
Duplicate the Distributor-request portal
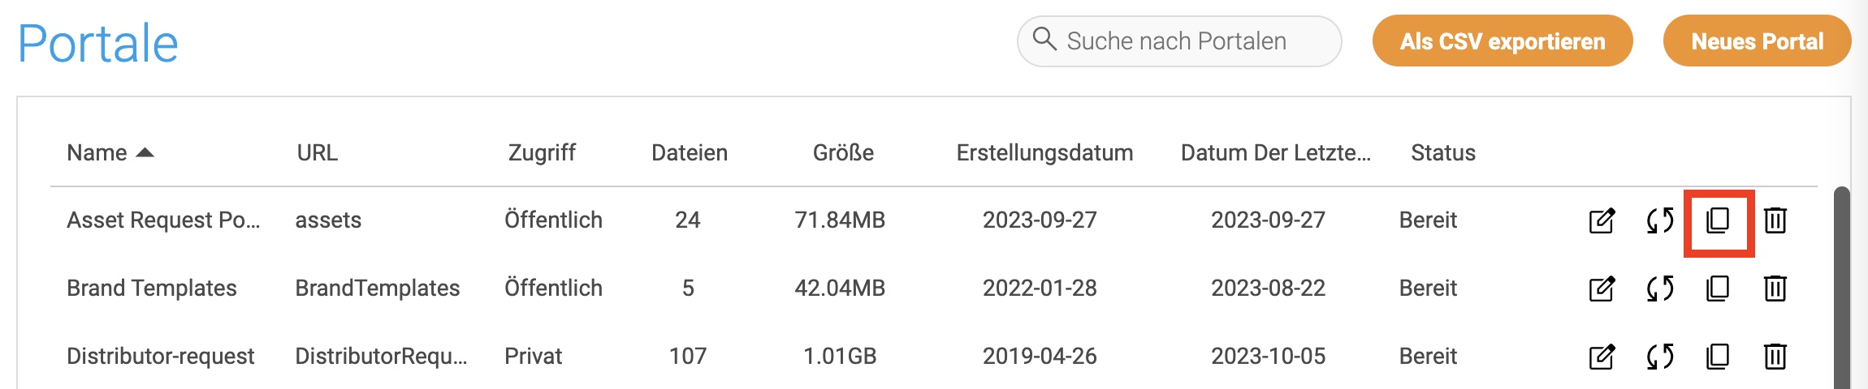(1718, 357)
